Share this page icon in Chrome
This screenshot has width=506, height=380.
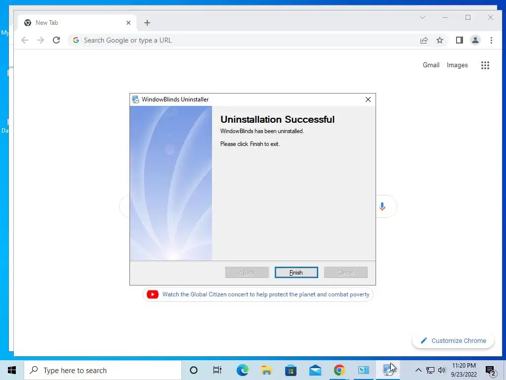423,40
